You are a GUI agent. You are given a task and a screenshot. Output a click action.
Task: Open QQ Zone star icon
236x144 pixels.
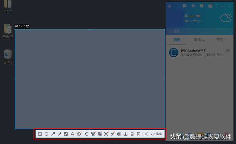(x=193, y=6)
